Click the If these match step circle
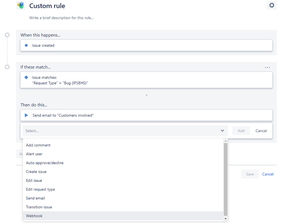281x223 pixels. (7, 67)
